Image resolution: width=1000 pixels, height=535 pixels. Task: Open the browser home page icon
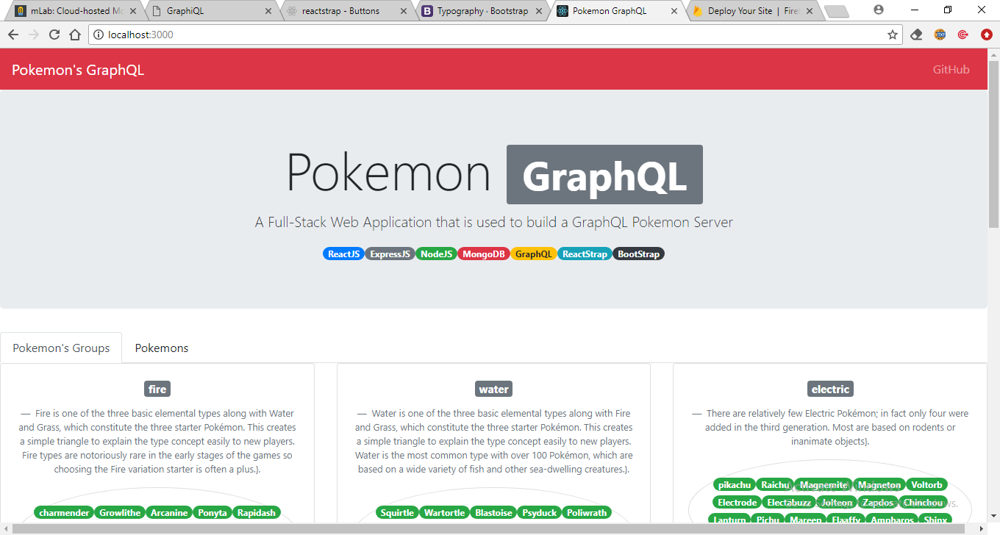coord(74,34)
